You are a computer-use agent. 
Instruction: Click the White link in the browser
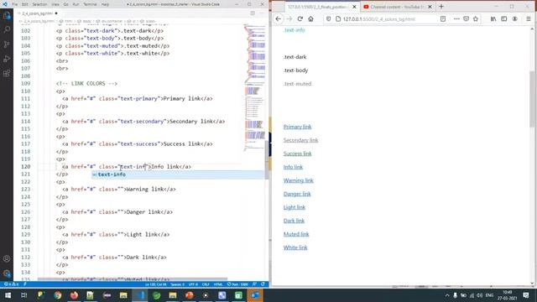coord(295,247)
